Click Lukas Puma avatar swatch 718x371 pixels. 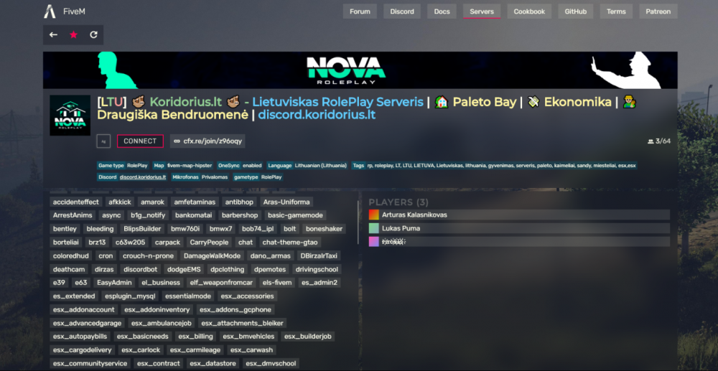[x=374, y=228]
